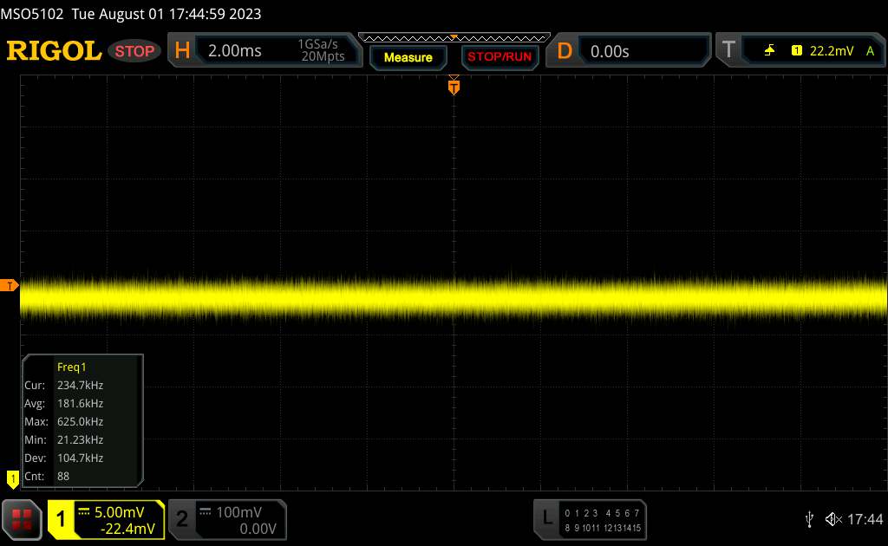
Task: Open the logic analyzer L icon
Action: tap(546, 517)
